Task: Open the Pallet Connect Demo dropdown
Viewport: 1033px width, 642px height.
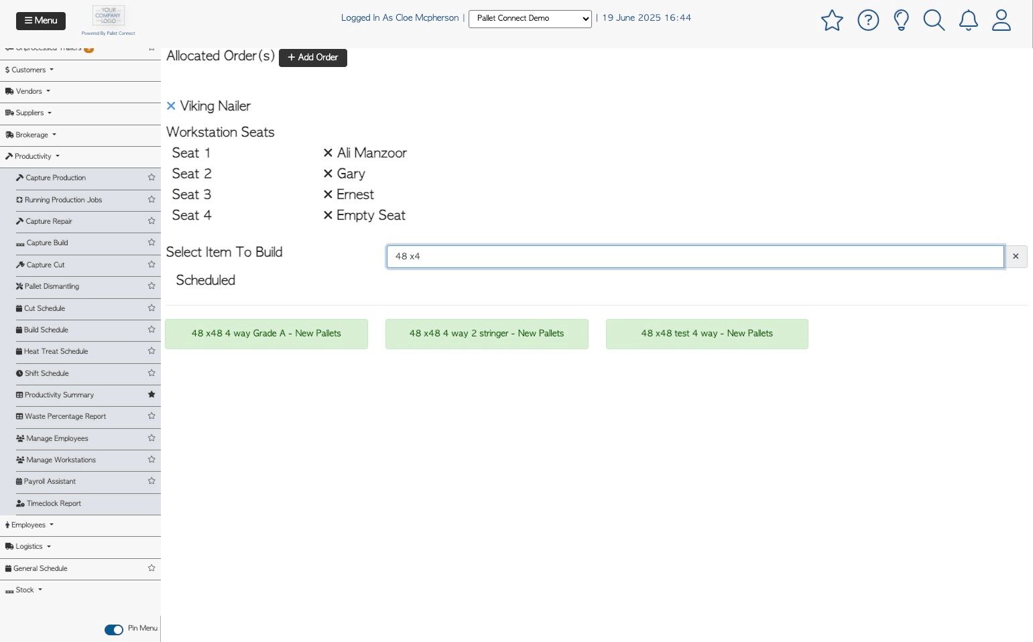Action: [530, 19]
